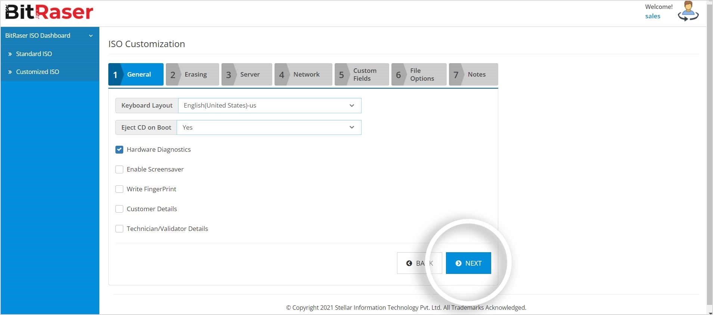
Task: Collapse the BitRaser ISO Dashboard menu
Action: point(50,35)
